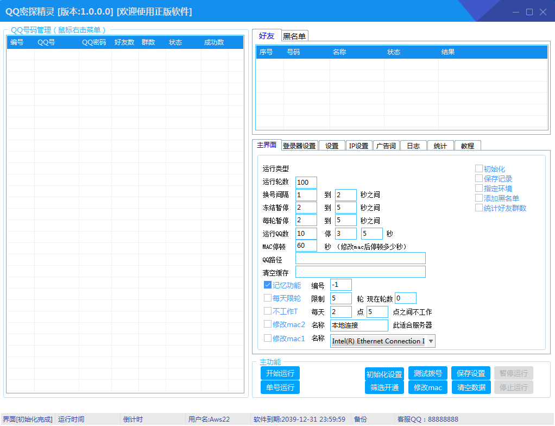Click the 成功数 column header

click(214, 42)
